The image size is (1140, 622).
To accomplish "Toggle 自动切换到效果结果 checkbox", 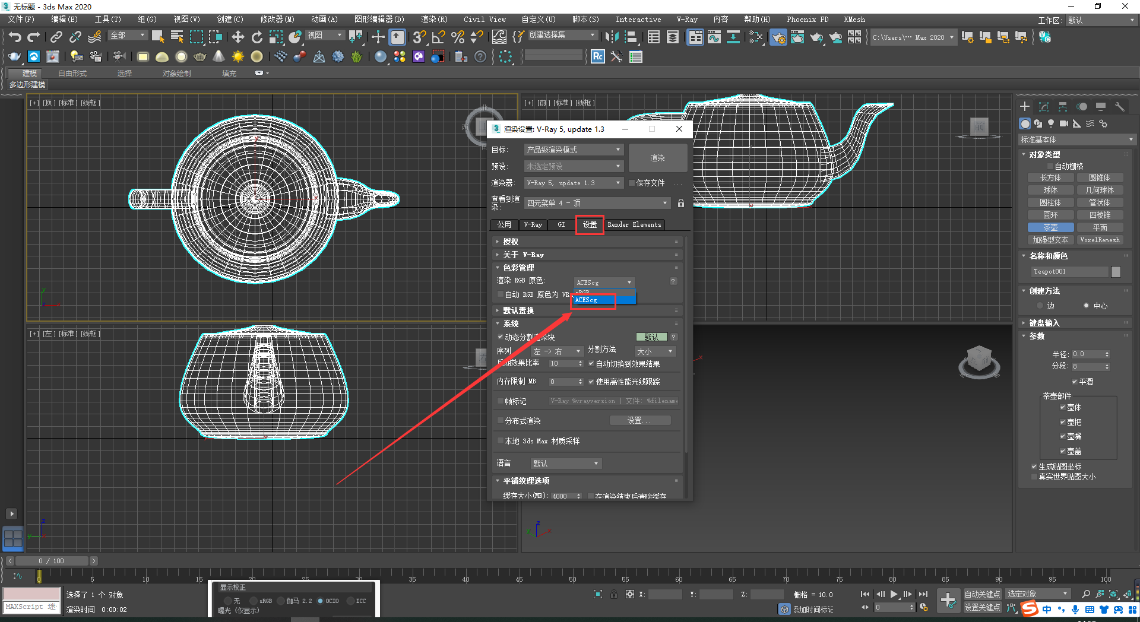I will tap(591, 364).
